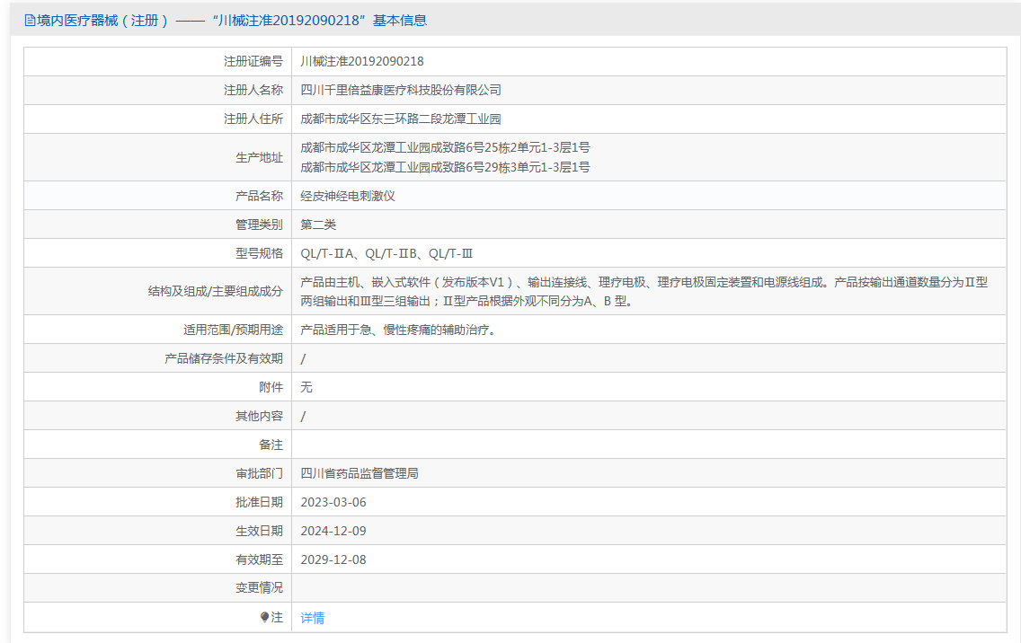Select the structure description starting 产品由主机
The width and height of the screenshot is (1021, 643).
644,292
